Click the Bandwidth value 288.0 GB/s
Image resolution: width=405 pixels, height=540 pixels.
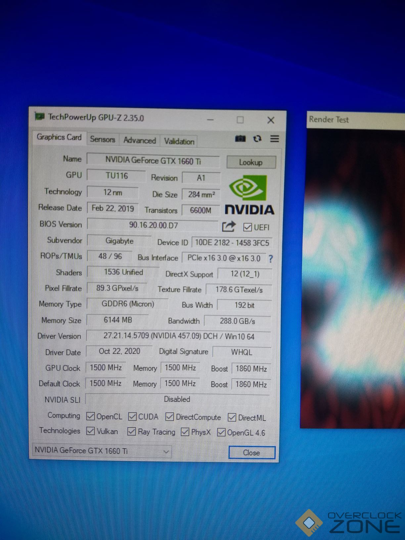[238, 321]
